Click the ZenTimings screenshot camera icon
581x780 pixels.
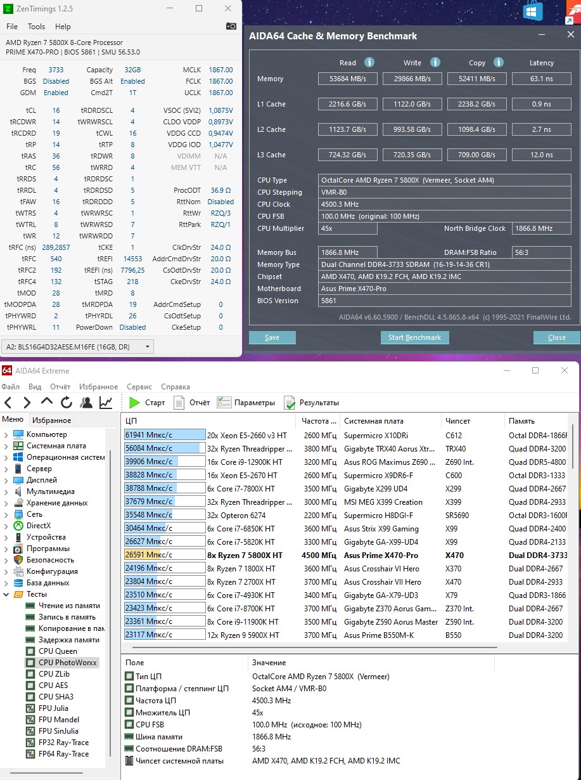[x=231, y=27]
